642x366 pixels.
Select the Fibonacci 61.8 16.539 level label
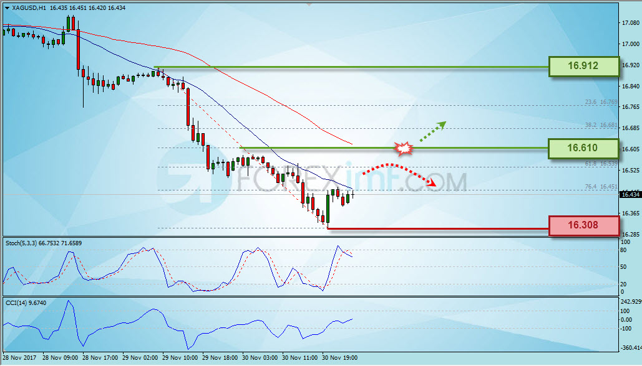coord(601,163)
